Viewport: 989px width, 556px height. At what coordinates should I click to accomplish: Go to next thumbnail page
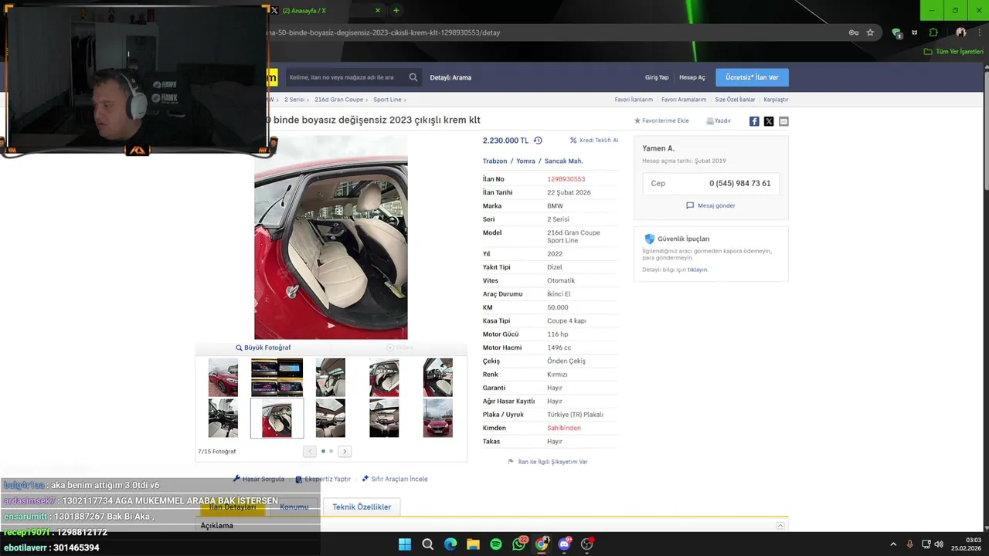coord(345,452)
